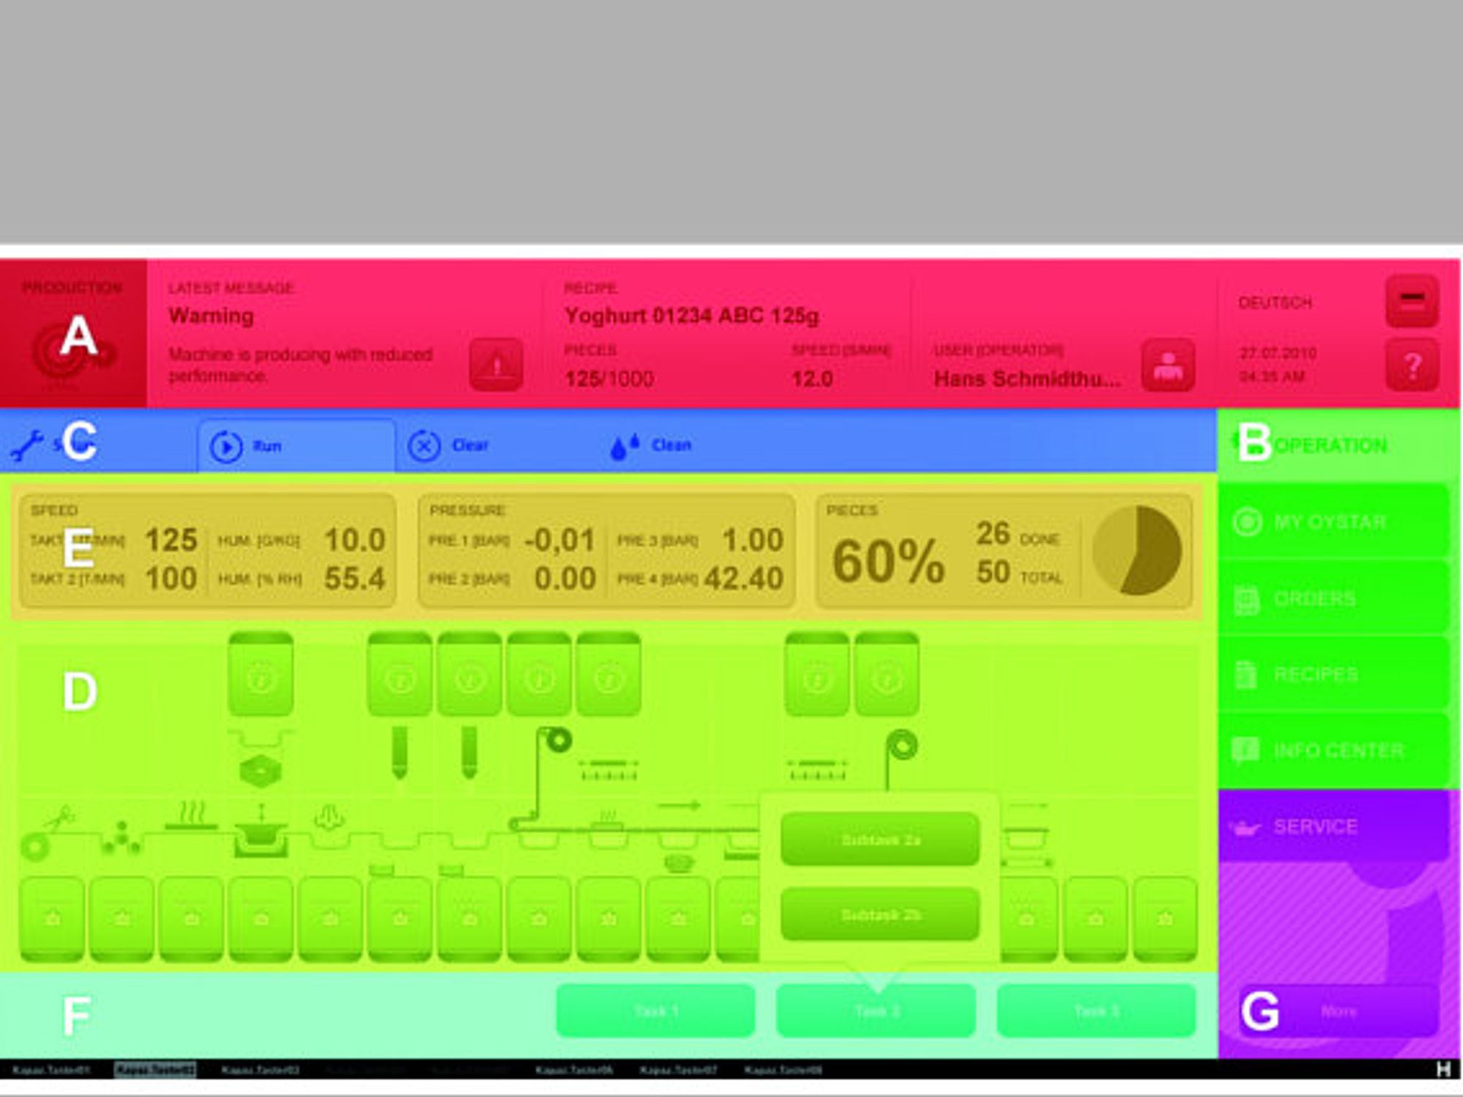
Task: Choose Subtask 2b in popup
Action: coord(880,914)
